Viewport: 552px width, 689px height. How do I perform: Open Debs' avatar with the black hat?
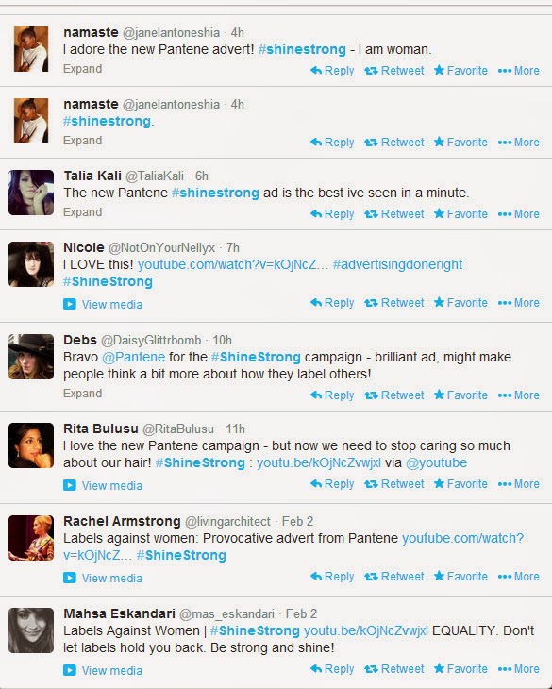(31, 357)
